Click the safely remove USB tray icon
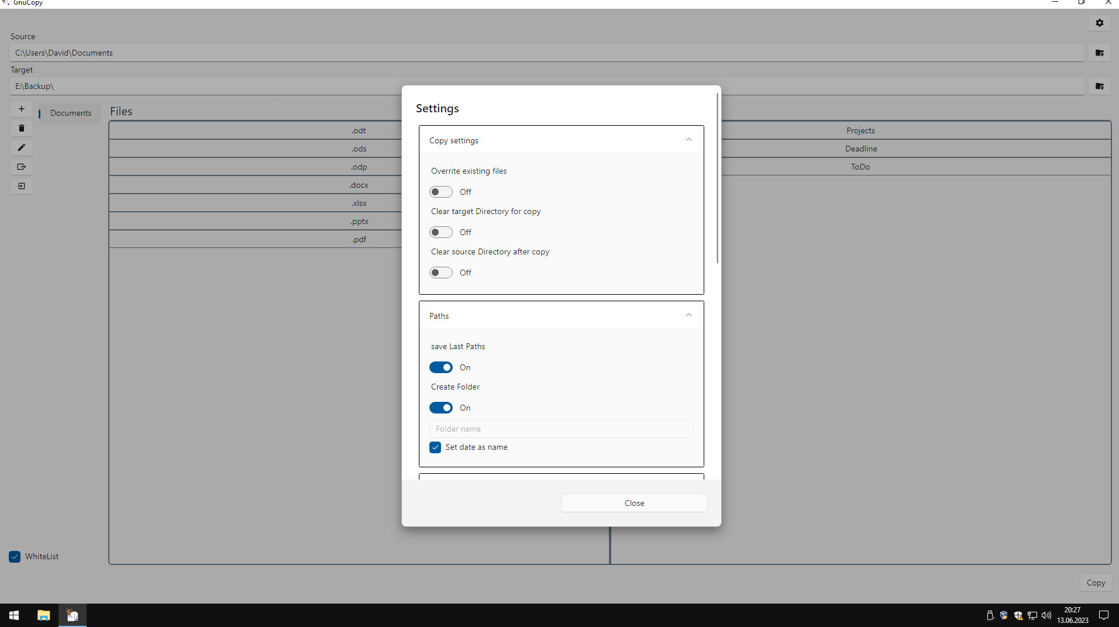The height and width of the screenshot is (627, 1119). (x=990, y=615)
